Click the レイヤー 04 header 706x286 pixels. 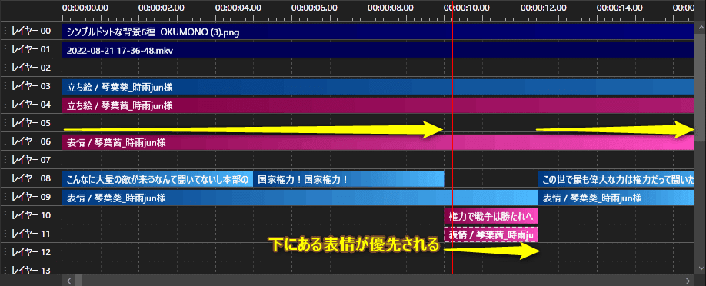point(31,105)
